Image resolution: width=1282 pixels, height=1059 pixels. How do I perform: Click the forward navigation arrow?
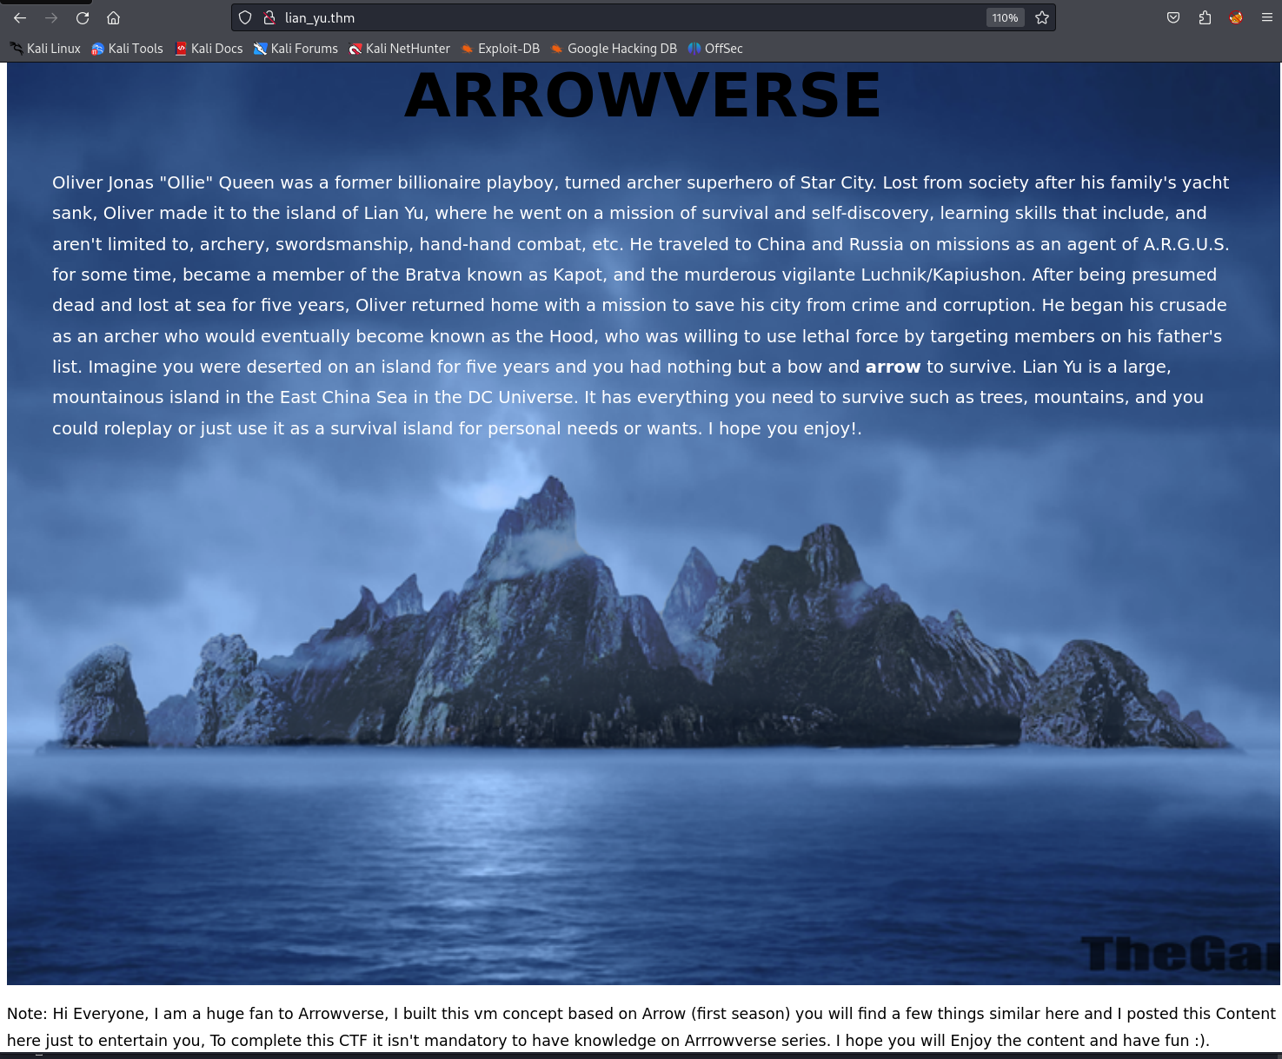51,17
